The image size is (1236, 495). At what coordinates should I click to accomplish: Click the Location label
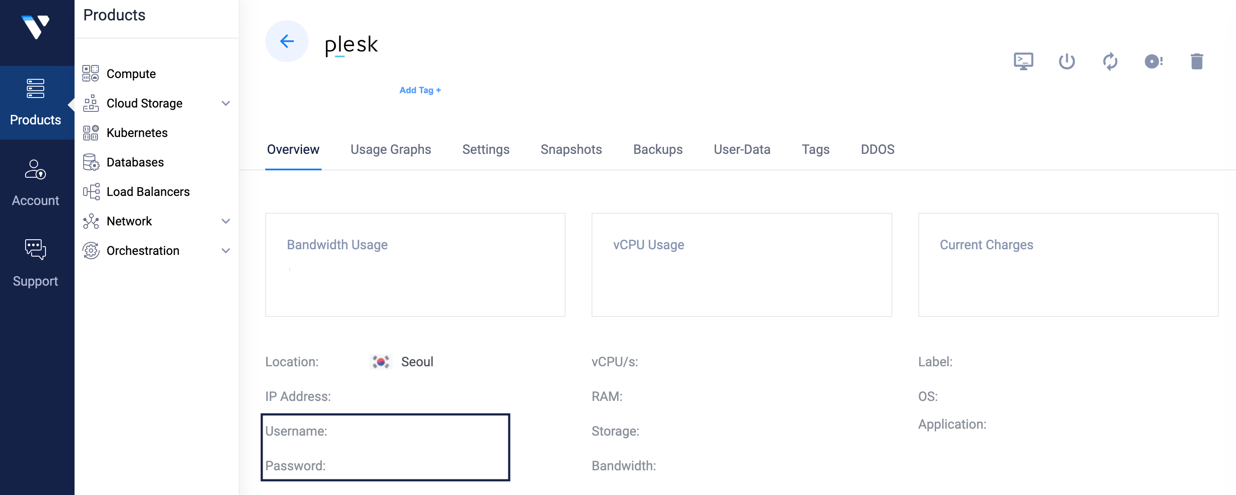pyautogui.click(x=292, y=361)
